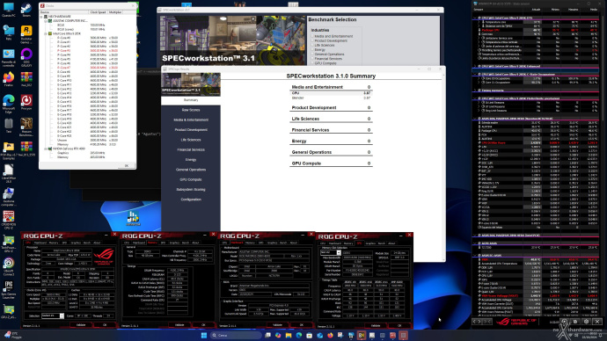607x341 pixels.
Task: Launch CPUID ROG CPU-Z desktop shortcut
Action: coord(9,220)
